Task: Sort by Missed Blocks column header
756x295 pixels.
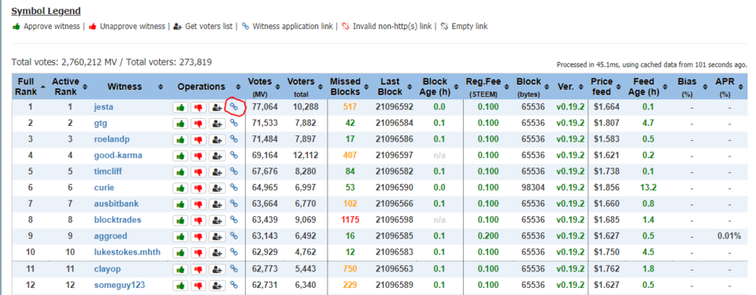Action: pos(348,87)
